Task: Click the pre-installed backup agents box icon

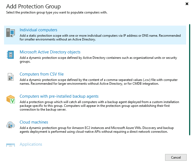Action: coord(10,100)
